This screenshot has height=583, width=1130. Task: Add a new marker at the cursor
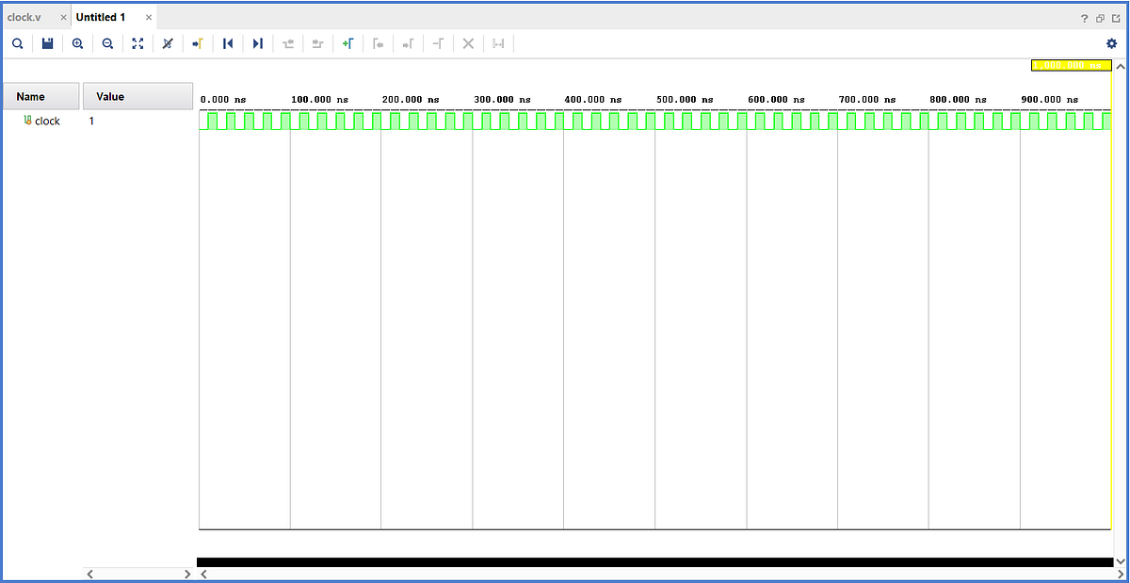pos(347,43)
